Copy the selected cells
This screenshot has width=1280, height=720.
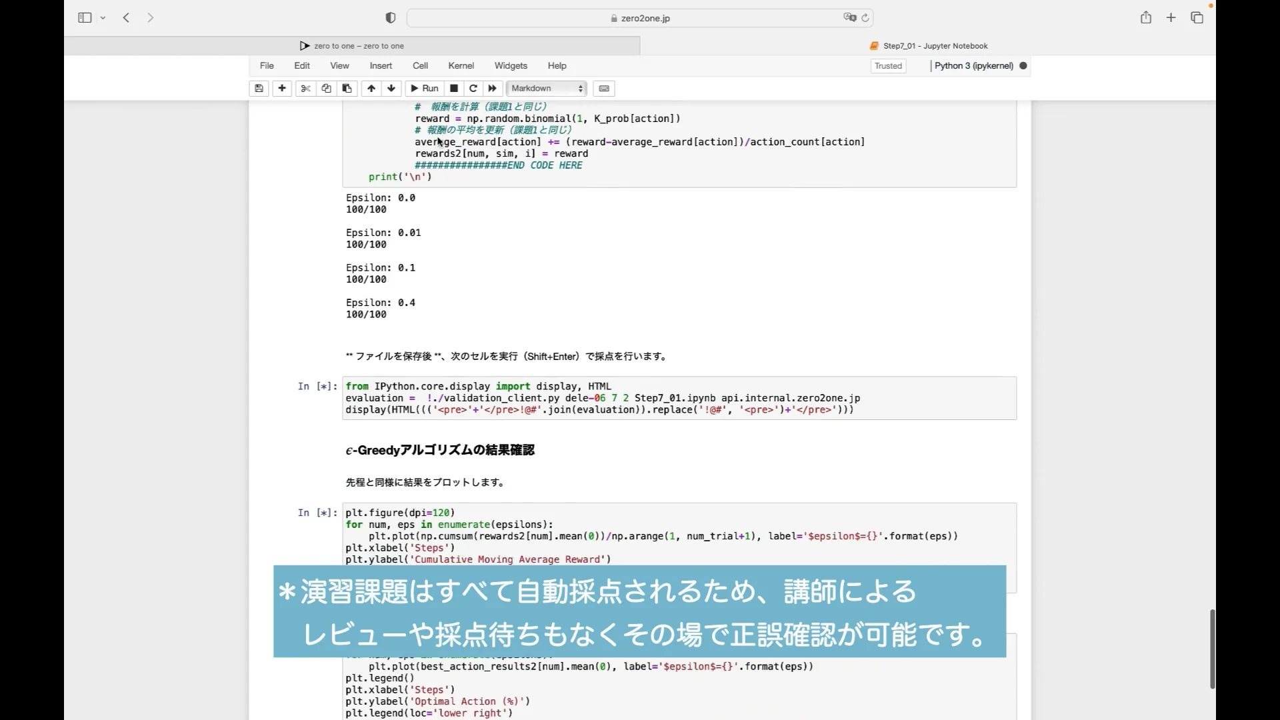[326, 88]
